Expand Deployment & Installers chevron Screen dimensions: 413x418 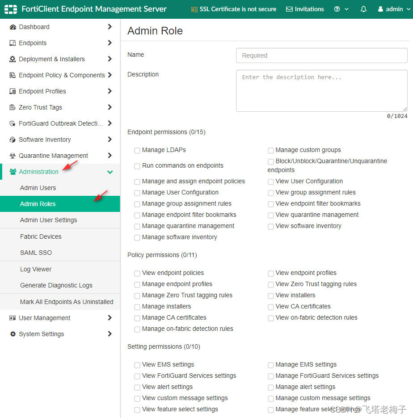(x=110, y=59)
